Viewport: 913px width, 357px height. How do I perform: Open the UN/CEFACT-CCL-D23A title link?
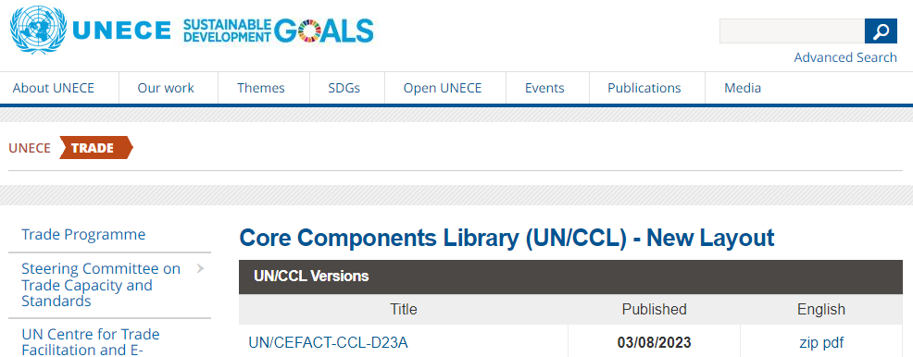pos(329,342)
